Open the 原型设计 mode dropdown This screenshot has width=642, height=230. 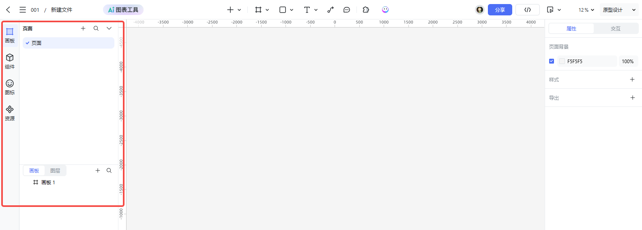pyautogui.click(x=619, y=10)
